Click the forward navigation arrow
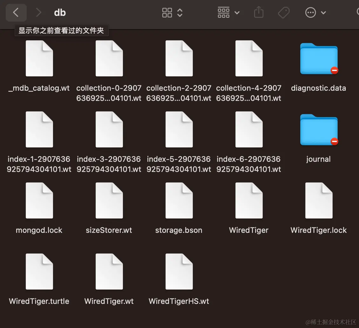 [38, 12]
